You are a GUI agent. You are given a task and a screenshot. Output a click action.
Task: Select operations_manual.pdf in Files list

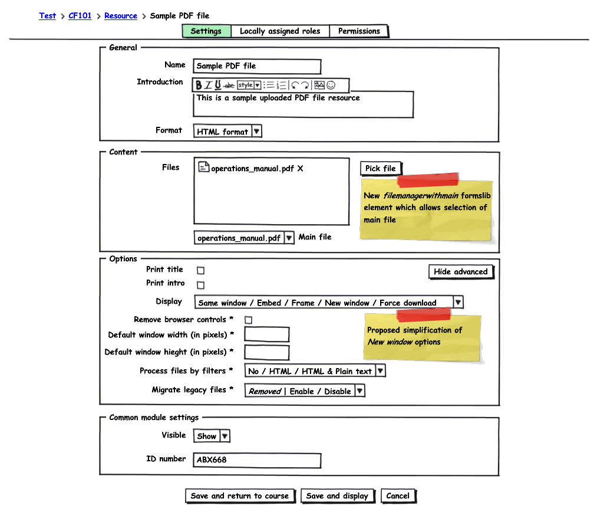[x=252, y=169]
